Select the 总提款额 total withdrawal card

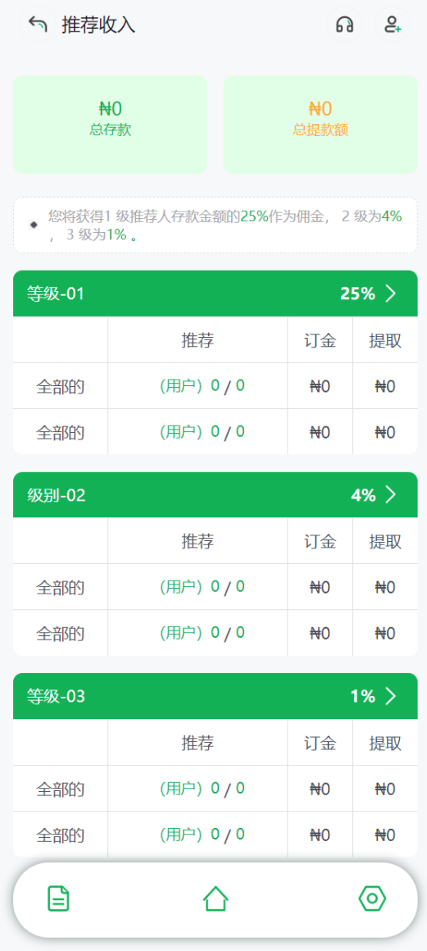[320, 125]
